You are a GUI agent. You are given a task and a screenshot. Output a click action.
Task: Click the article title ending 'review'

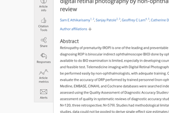68,9
